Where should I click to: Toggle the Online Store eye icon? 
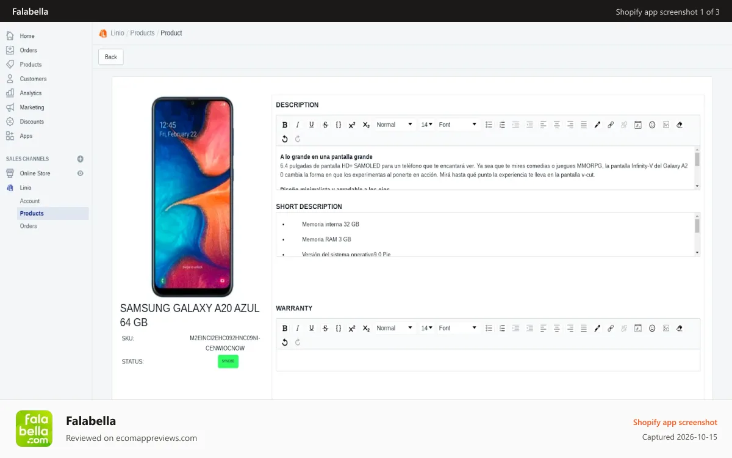(x=80, y=173)
